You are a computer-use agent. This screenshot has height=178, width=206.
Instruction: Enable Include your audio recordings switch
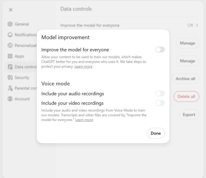tap(160, 94)
